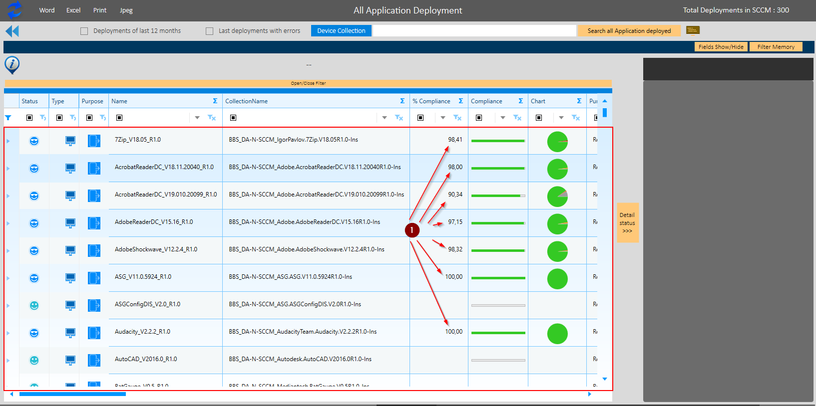The height and width of the screenshot is (406, 816).
Task: Open the Word export menu
Action: coord(47,10)
